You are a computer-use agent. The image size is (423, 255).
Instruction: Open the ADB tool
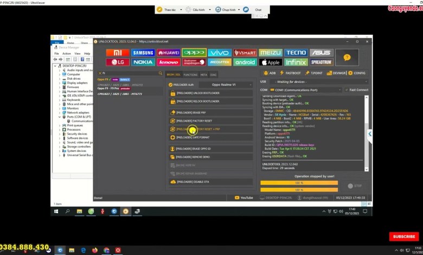pos(270,73)
